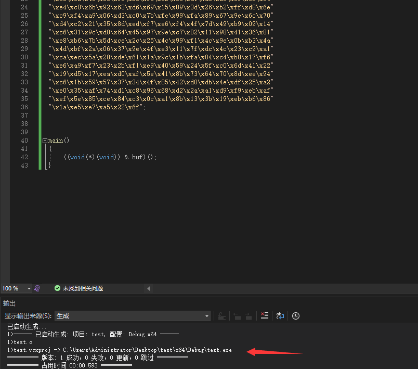The width and height of the screenshot is (418, 369).
Task: Collapse the main() function block
Action: click(45, 141)
